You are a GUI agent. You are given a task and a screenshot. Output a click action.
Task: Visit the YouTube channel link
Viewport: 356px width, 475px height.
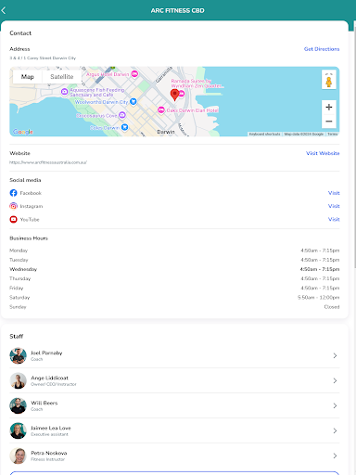click(x=334, y=219)
